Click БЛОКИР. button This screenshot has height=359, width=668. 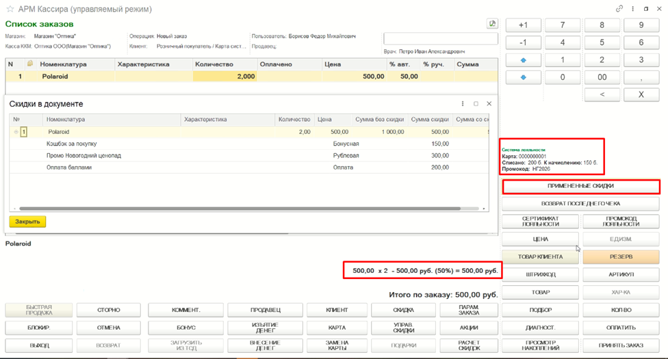pyautogui.click(x=39, y=328)
